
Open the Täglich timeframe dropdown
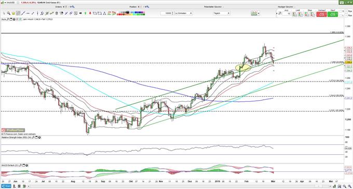222,14
